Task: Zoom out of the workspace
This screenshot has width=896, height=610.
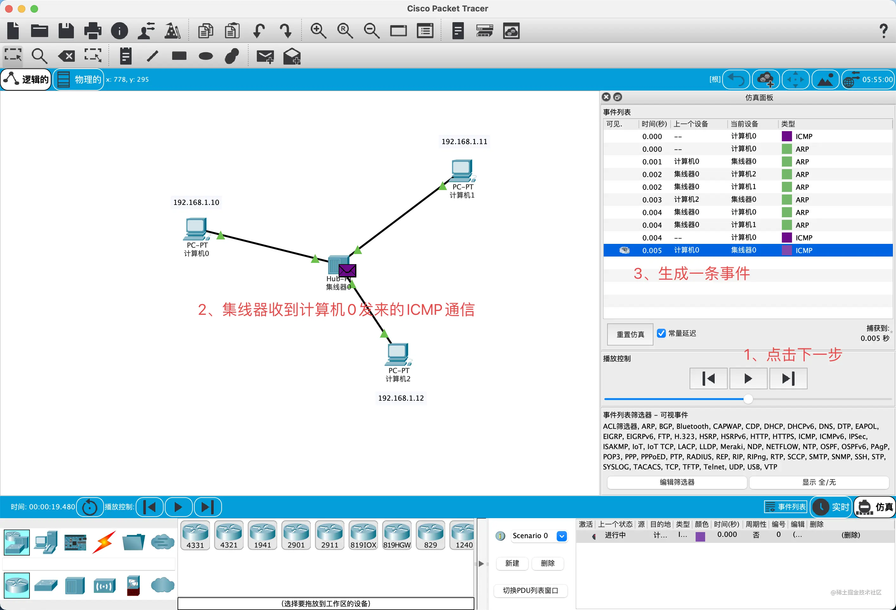Action: pyautogui.click(x=372, y=31)
